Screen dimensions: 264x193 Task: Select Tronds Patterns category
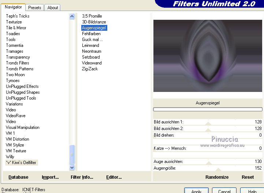20,69
